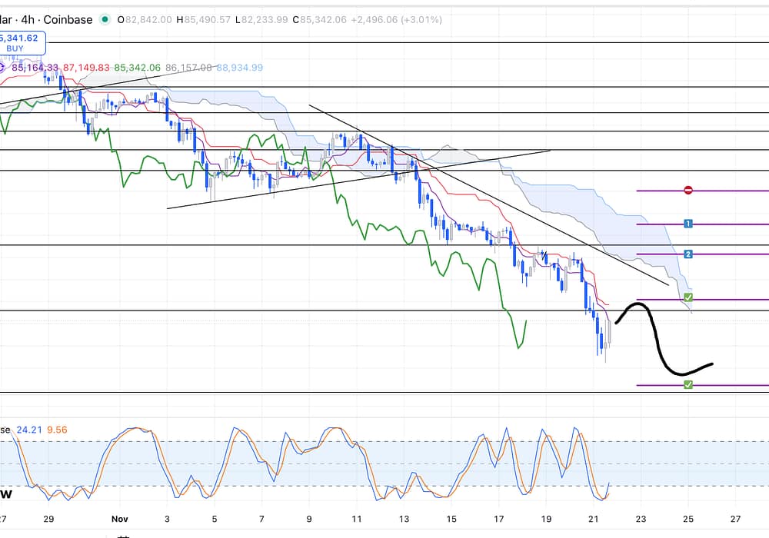Click the red stop-loss marker icon
This screenshot has width=769, height=538.
[x=688, y=191]
